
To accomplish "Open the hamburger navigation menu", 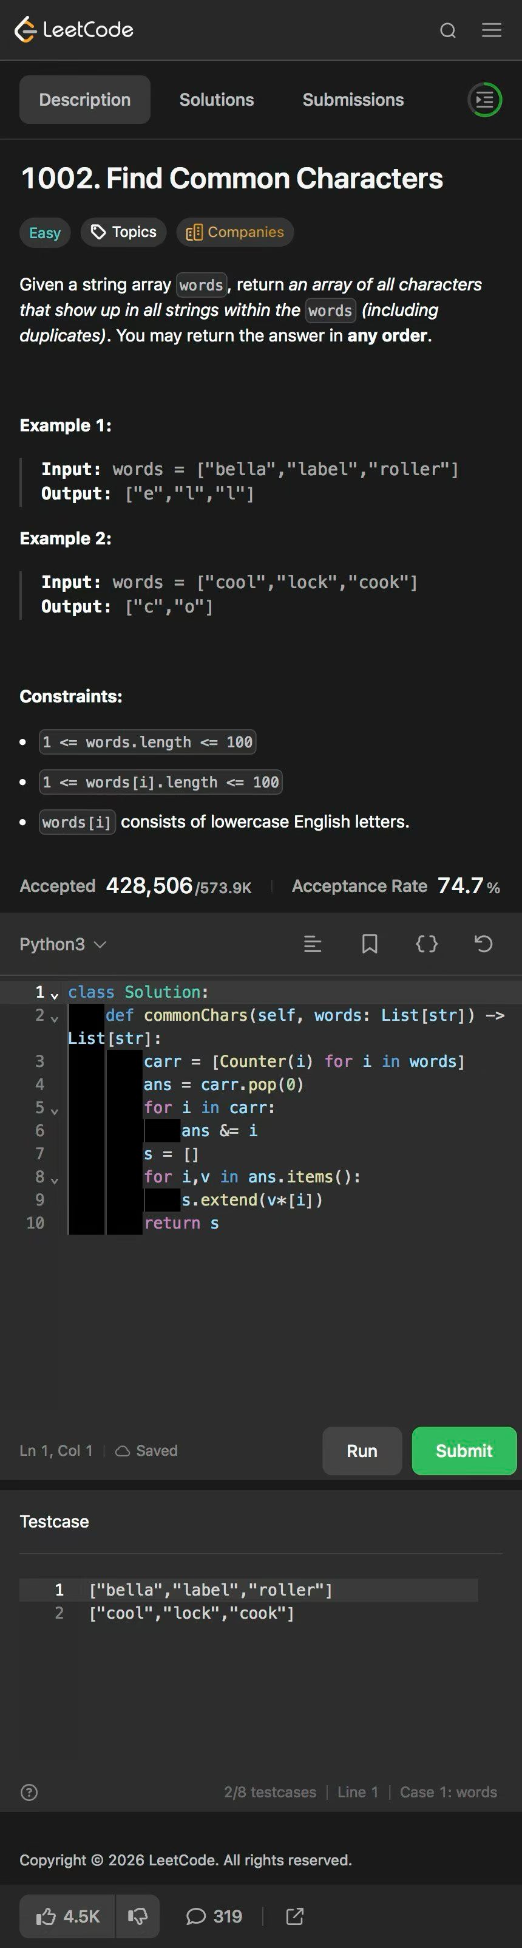I will tap(492, 30).
